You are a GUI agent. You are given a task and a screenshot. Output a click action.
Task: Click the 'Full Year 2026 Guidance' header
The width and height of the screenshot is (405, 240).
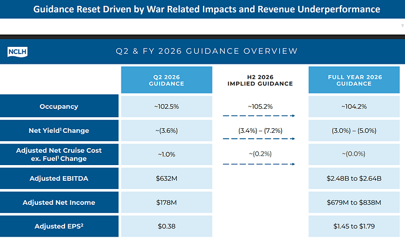pyautogui.click(x=354, y=80)
